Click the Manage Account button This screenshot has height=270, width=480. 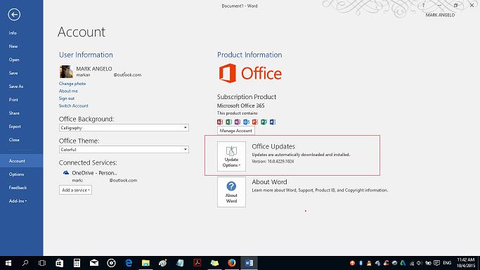pos(235,131)
